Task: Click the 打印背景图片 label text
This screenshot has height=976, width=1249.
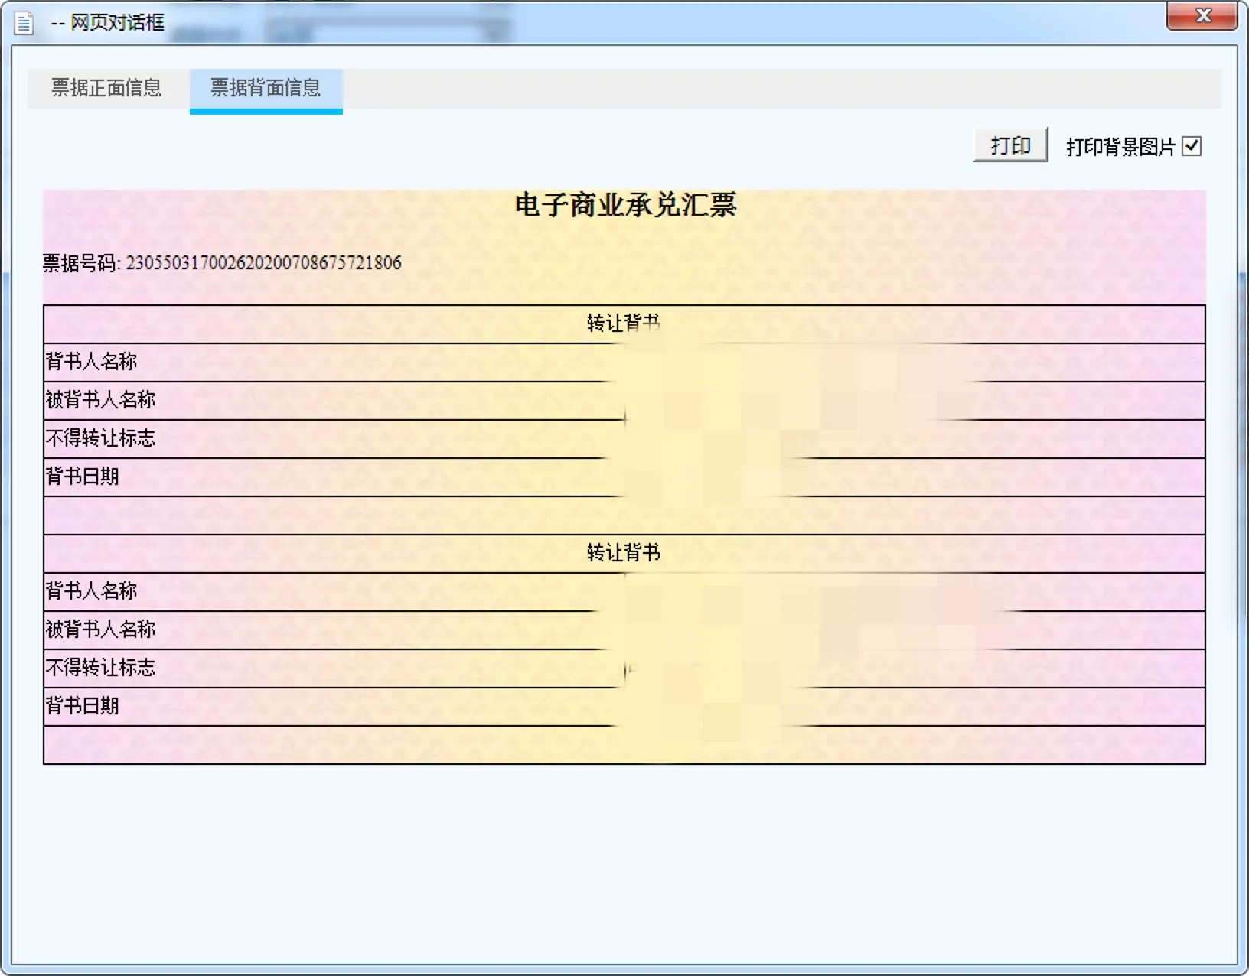Action: click(1120, 147)
